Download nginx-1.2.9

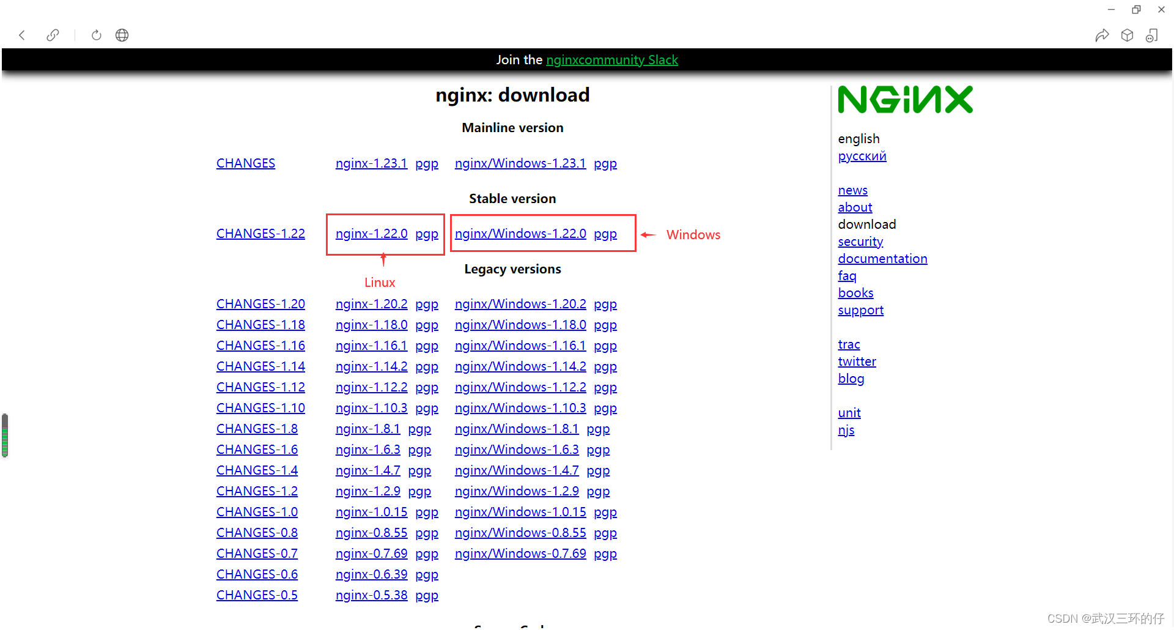pyautogui.click(x=367, y=491)
